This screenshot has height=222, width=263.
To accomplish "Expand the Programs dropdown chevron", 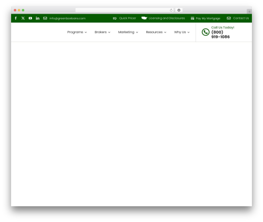I will tap(86, 33).
